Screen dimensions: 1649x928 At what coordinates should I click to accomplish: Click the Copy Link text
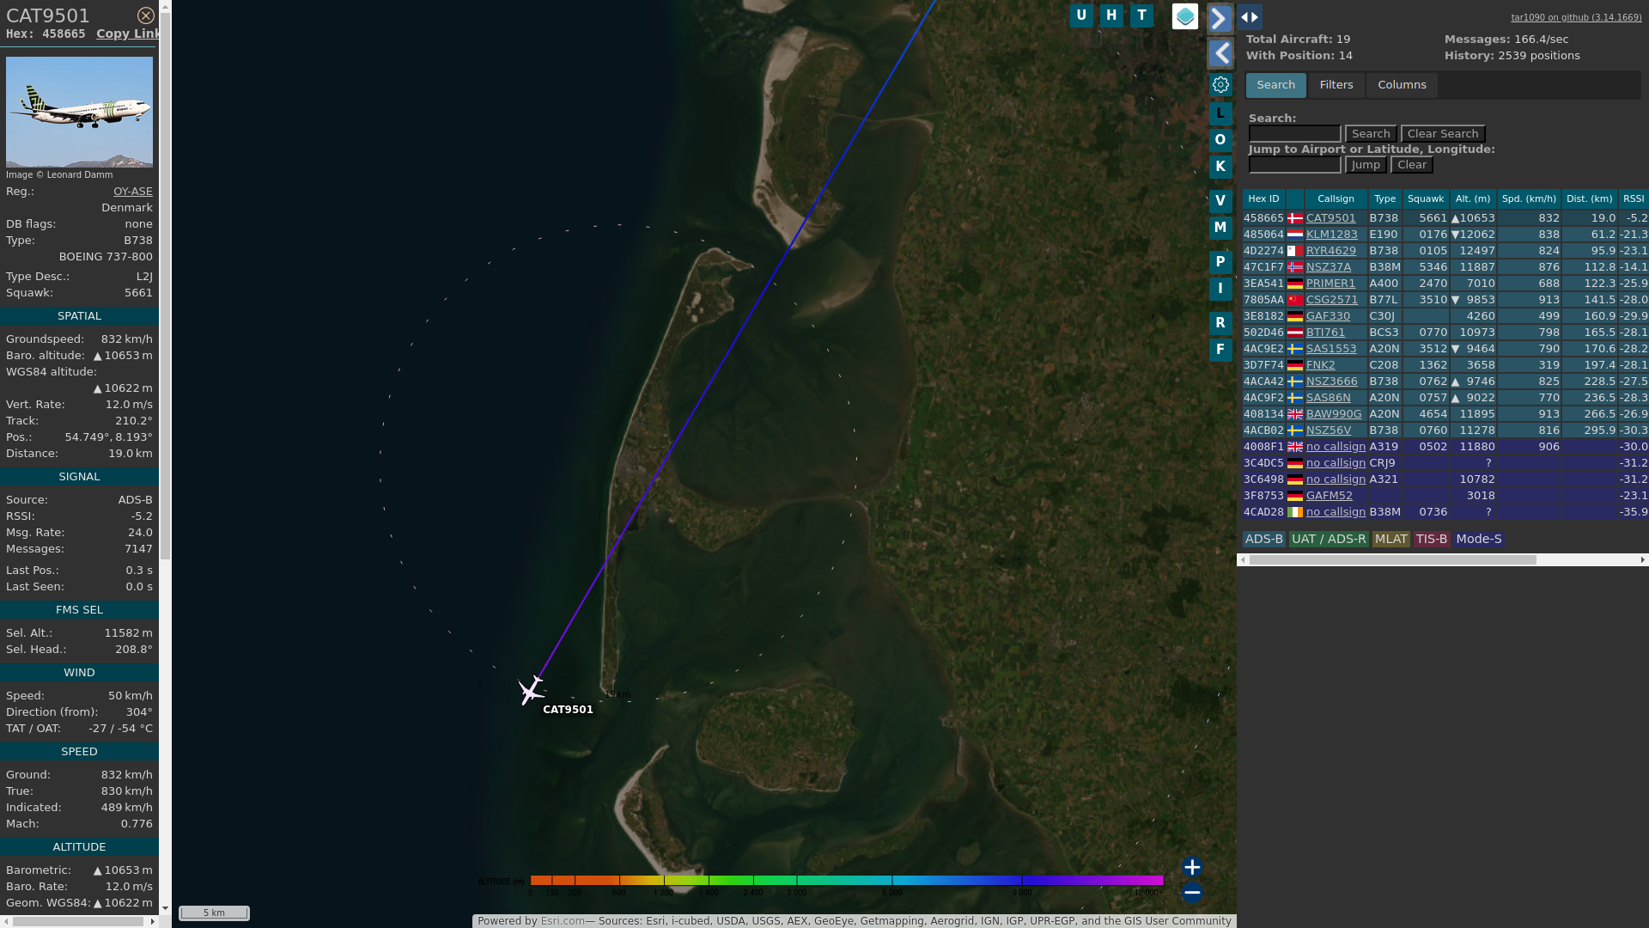point(128,34)
